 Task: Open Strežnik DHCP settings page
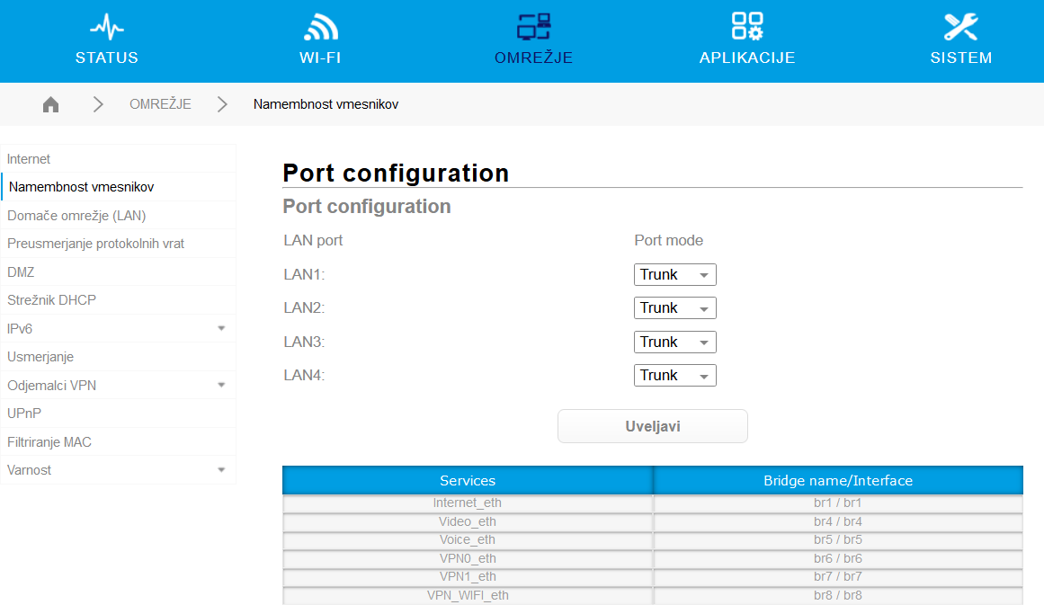(51, 300)
